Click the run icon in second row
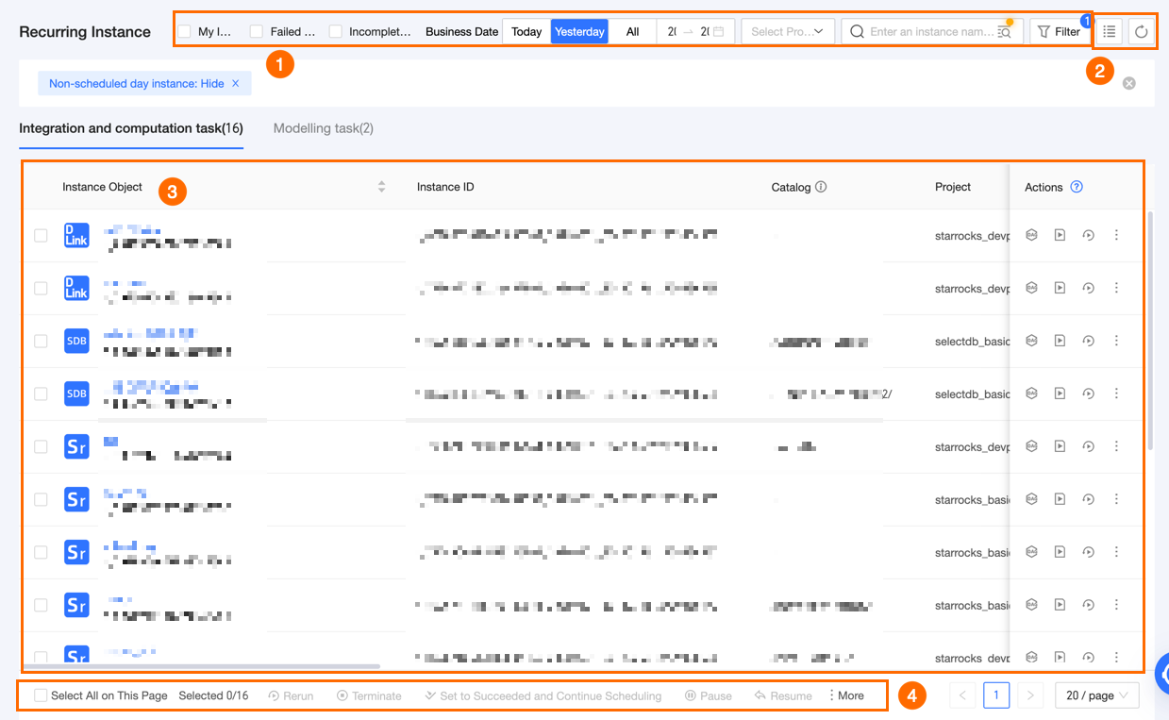Viewport: 1169px width, 720px height. tap(1060, 288)
